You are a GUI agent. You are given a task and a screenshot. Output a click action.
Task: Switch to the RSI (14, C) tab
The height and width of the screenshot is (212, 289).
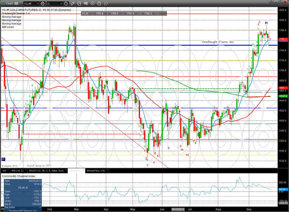coord(16,170)
